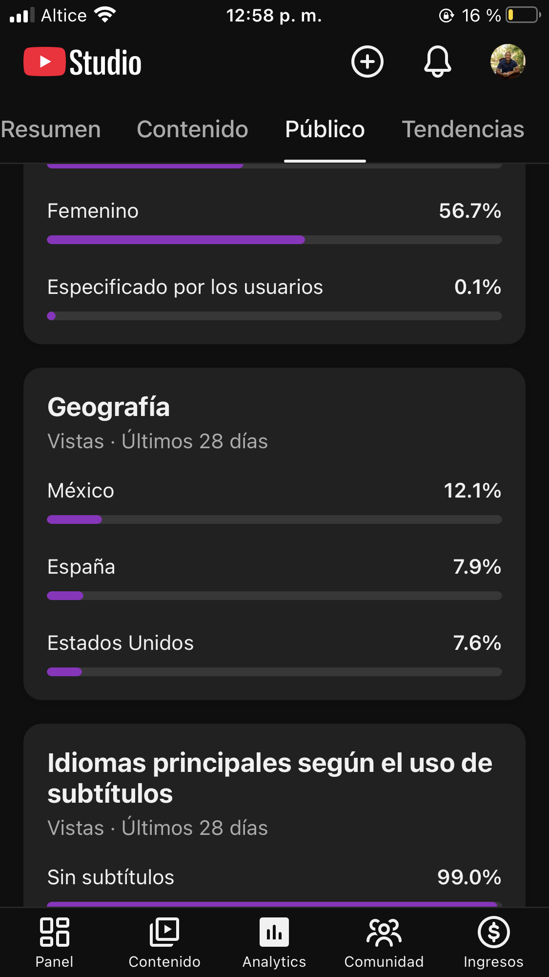549x977 pixels.
Task: Select Analytics bottom navigation icon
Action: pyautogui.click(x=274, y=943)
